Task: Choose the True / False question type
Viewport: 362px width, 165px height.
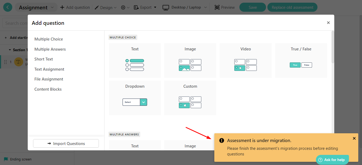Action: pyautogui.click(x=301, y=61)
